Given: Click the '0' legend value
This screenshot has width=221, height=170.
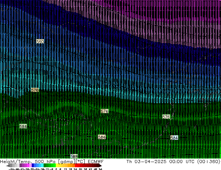Looking at the screenshot, I should click(56, 169).
